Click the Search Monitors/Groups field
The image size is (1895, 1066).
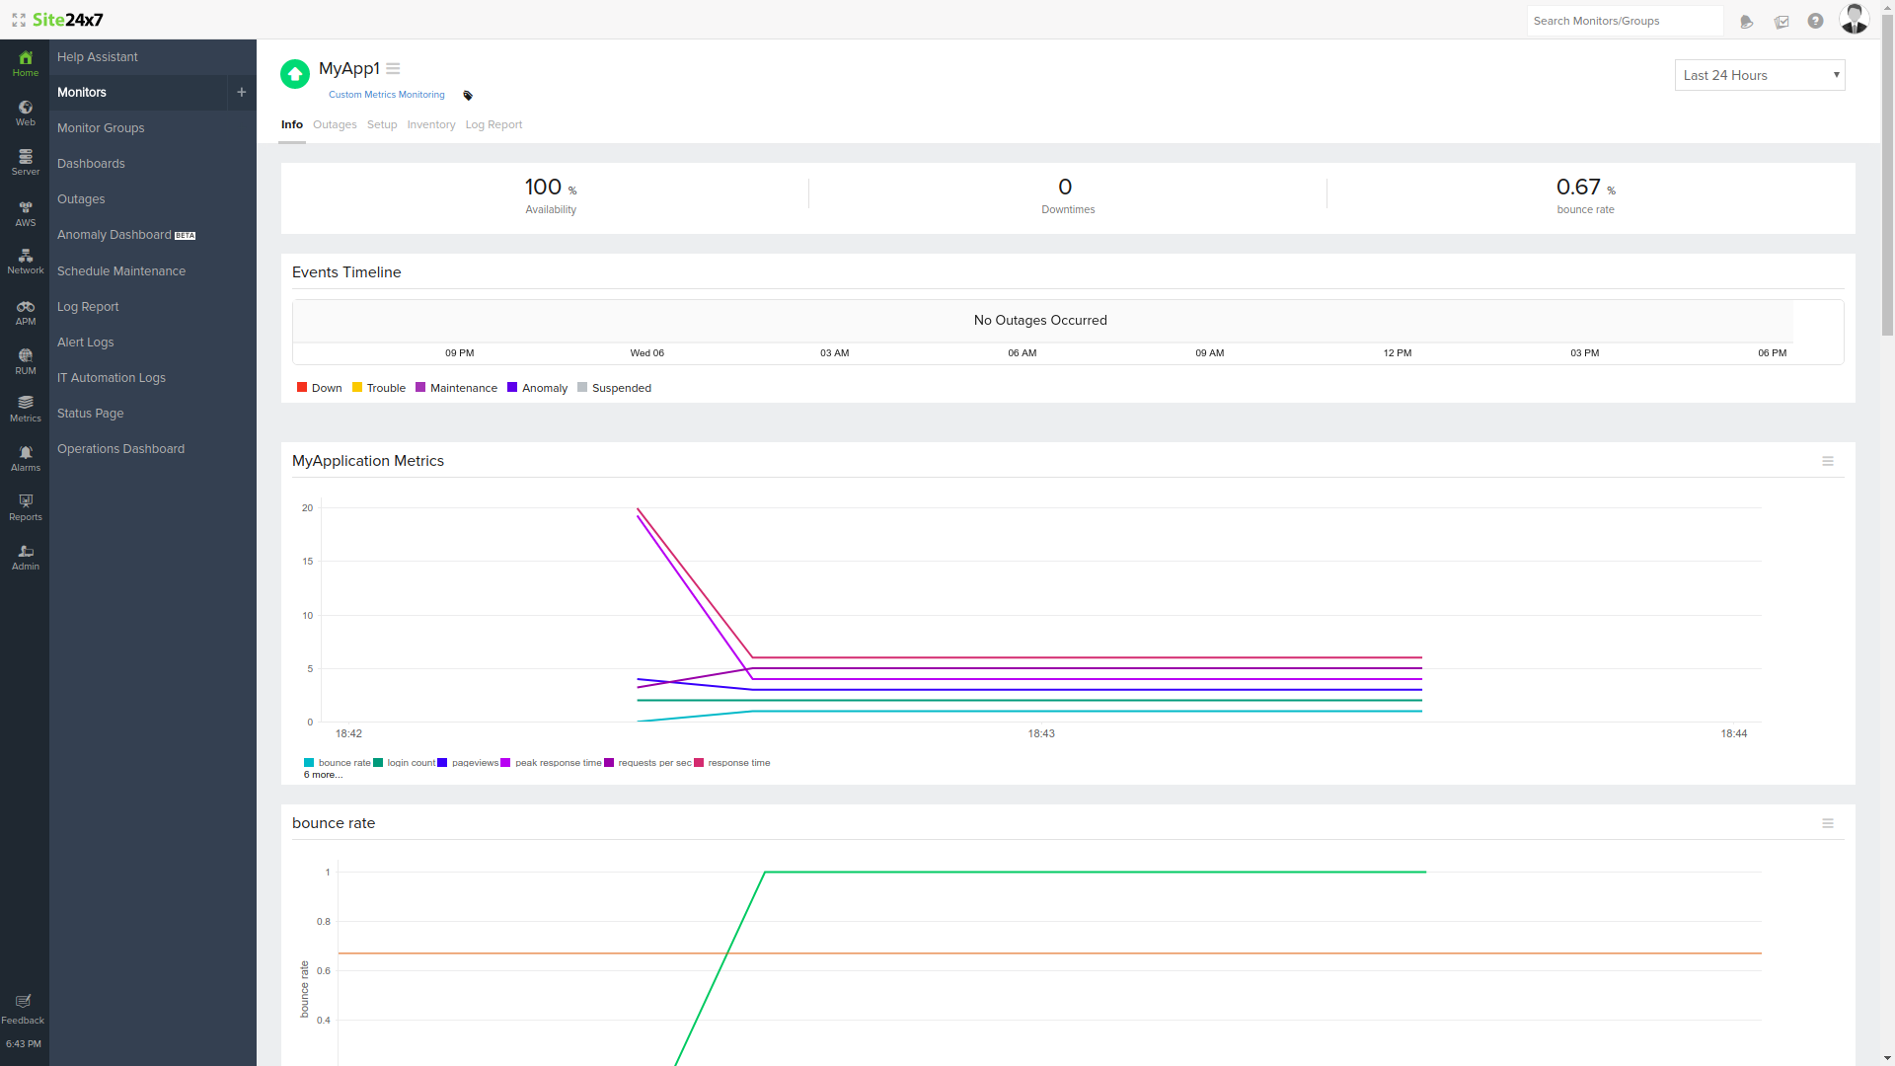click(x=1624, y=21)
